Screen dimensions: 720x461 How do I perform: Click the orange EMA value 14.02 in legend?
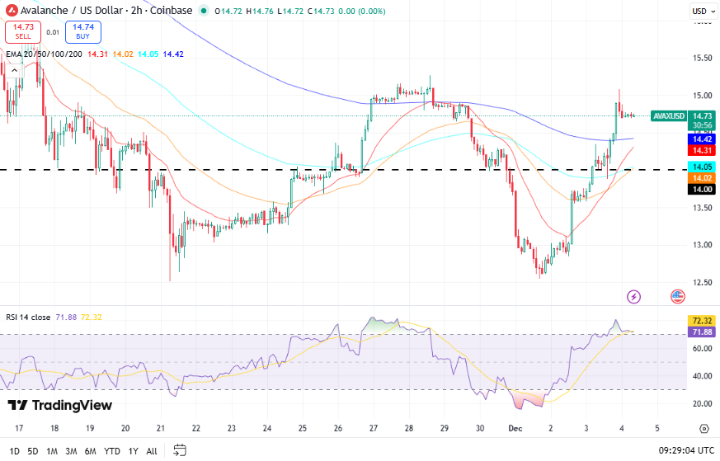tap(123, 54)
